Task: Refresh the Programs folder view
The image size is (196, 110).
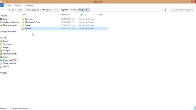Action: [x=165, y=10]
